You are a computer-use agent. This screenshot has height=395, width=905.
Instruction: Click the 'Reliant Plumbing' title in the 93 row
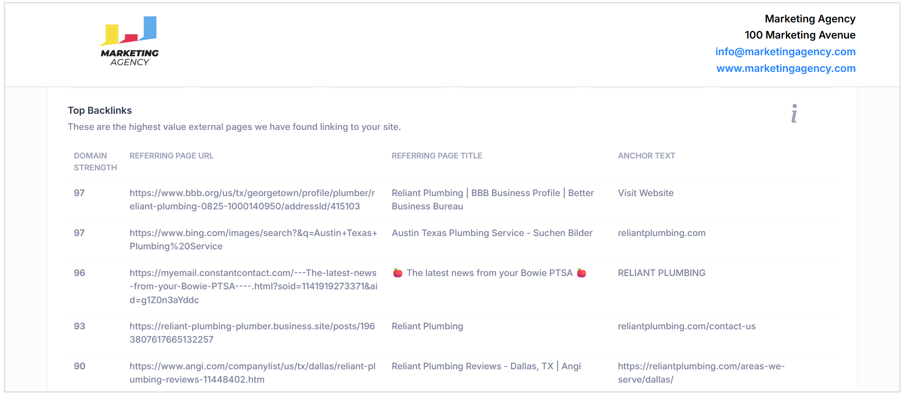click(427, 326)
